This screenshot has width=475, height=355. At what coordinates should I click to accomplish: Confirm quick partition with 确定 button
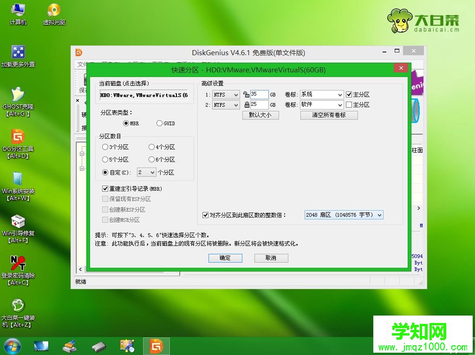[x=225, y=258]
